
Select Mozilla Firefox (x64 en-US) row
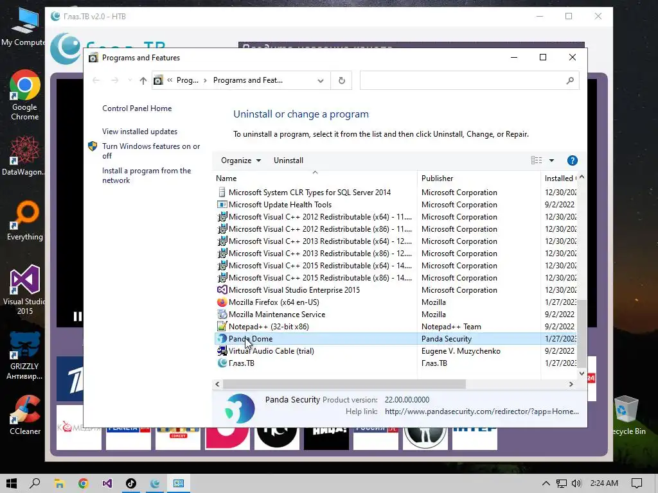(396, 302)
